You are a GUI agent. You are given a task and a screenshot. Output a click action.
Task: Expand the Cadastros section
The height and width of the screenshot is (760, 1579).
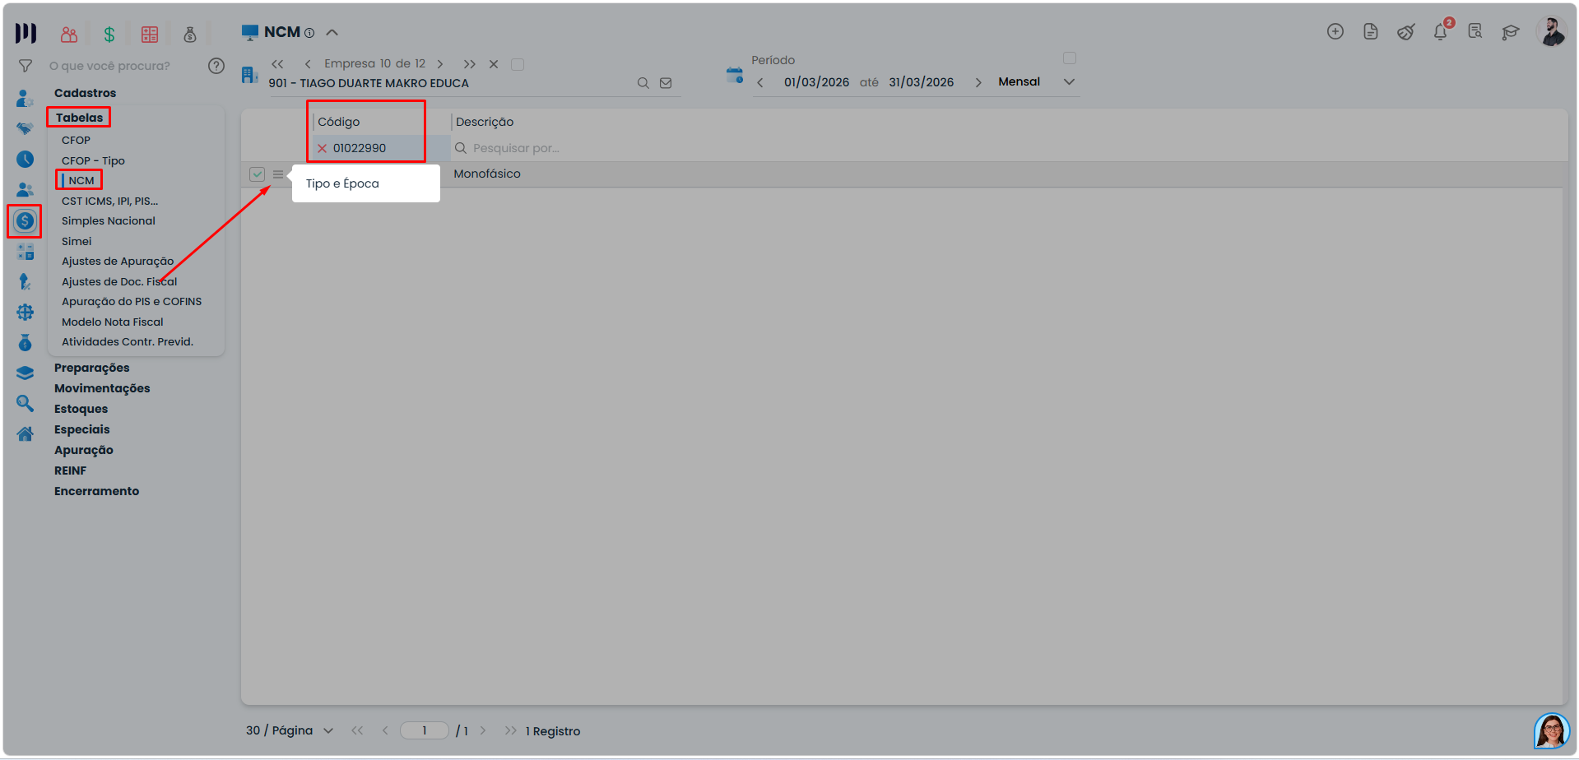tap(86, 93)
